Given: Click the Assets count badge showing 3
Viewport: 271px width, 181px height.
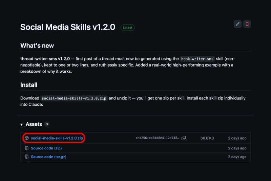Looking at the screenshot, I should (47, 124).
